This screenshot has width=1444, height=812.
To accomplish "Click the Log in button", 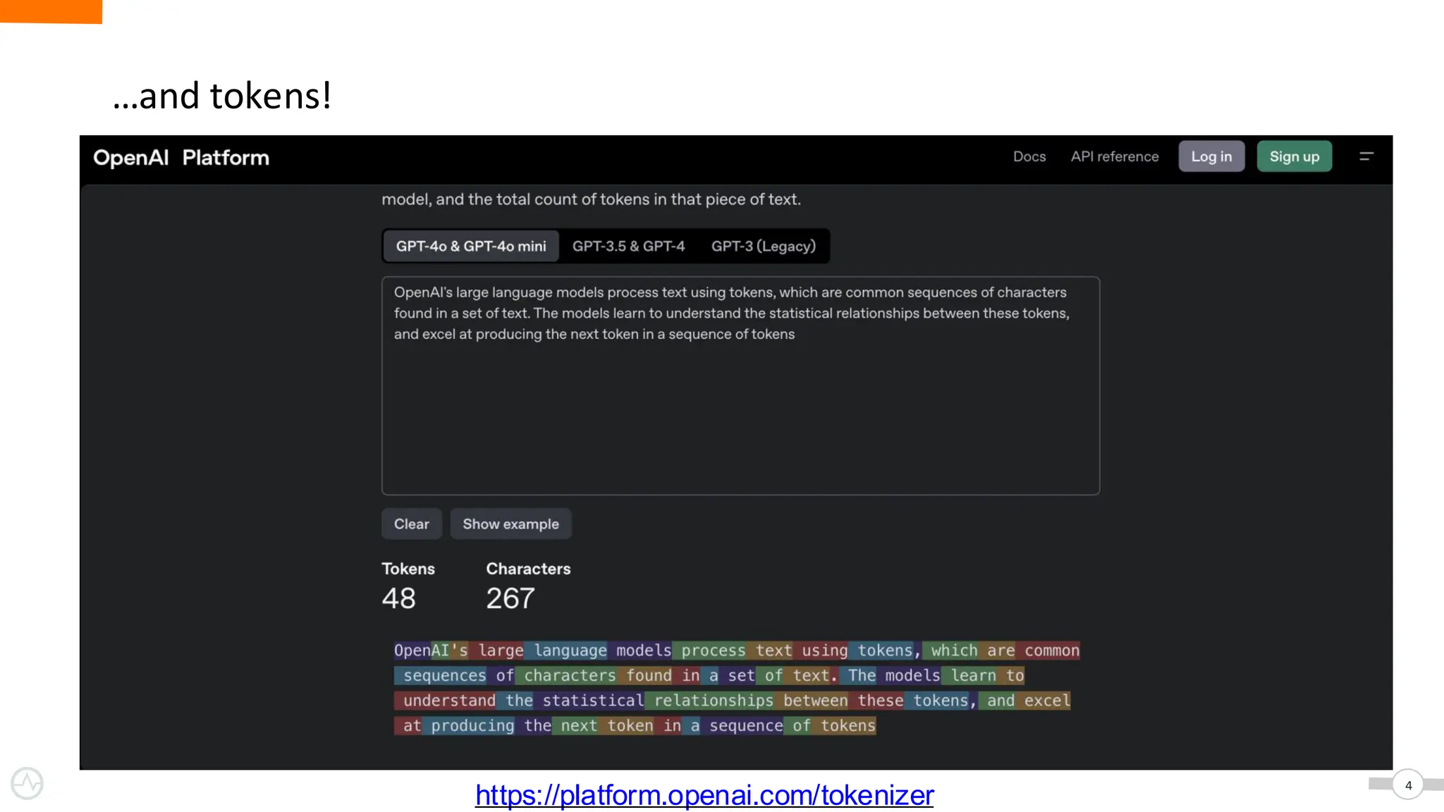I will [1211, 156].
